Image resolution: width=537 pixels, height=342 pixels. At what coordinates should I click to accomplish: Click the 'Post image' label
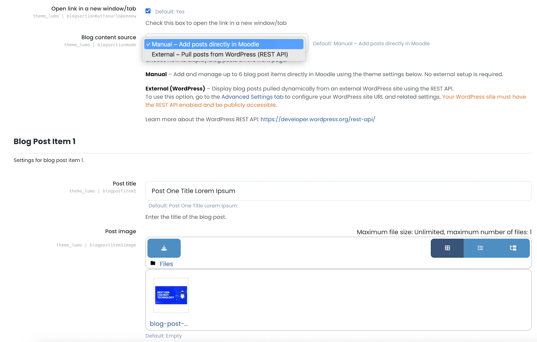[x=121, y=231]
